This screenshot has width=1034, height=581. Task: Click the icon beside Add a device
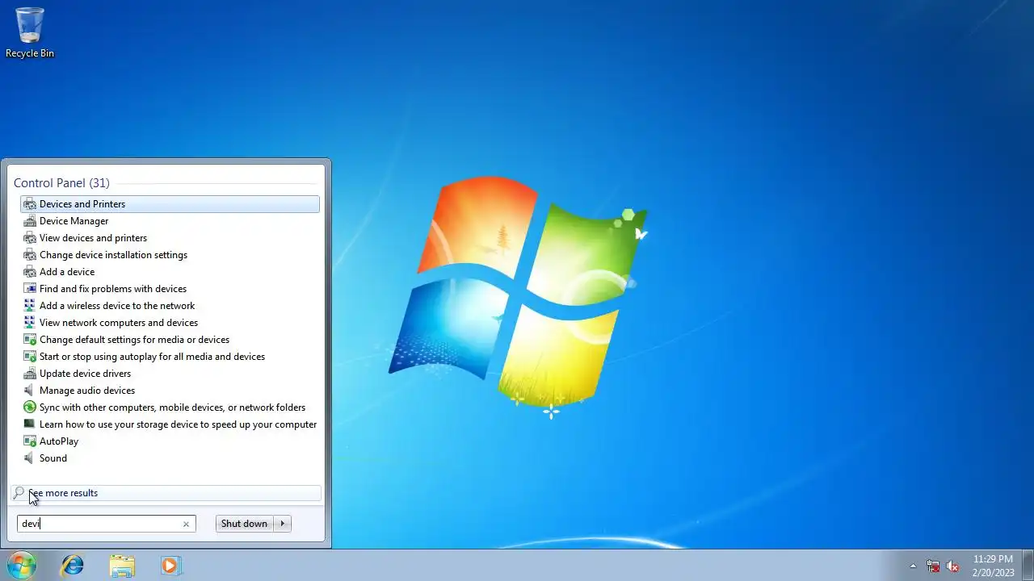click(30, 272)
